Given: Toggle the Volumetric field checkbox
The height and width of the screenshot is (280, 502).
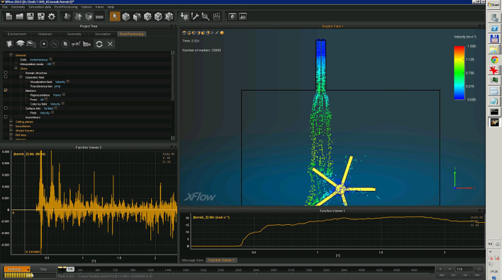Looking at the screenshot, I should [6, 77].
